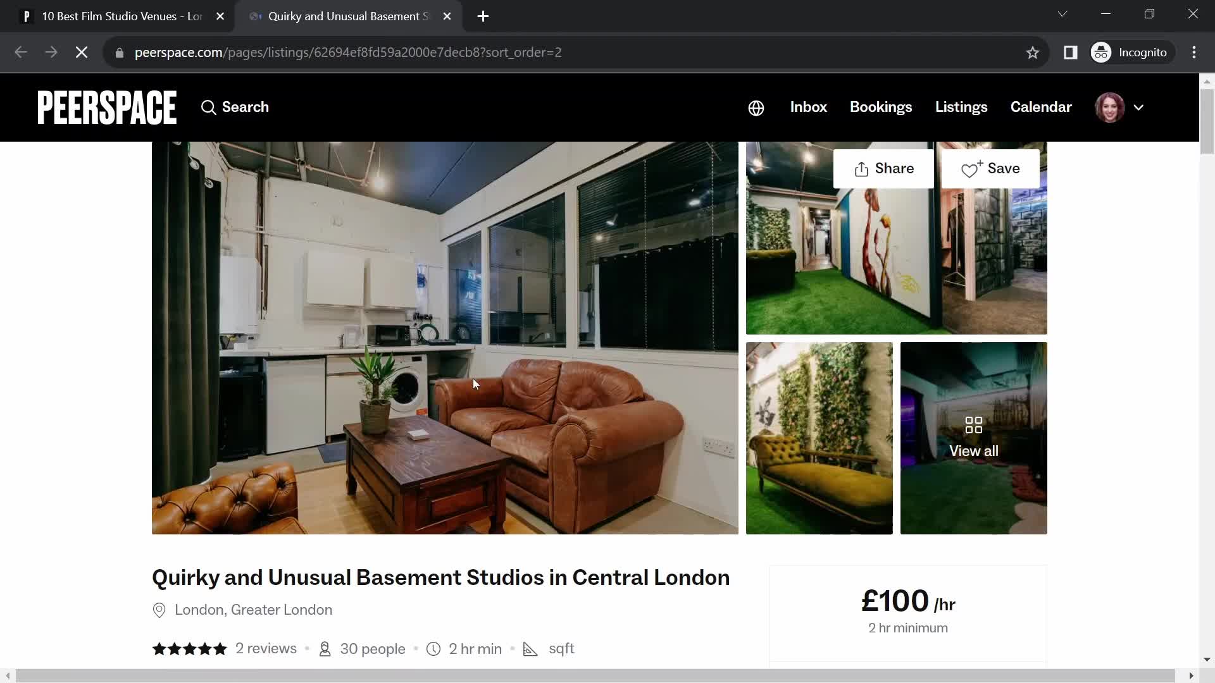Click the Peerspace logo
Image resolution: width=1215 pixels, height=683 pixels.
coord(107,108)
